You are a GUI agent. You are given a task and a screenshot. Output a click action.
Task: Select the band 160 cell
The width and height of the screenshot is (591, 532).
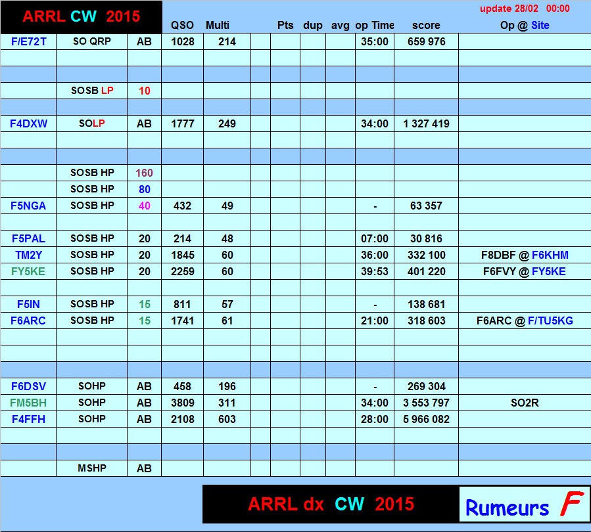(145, 173)
